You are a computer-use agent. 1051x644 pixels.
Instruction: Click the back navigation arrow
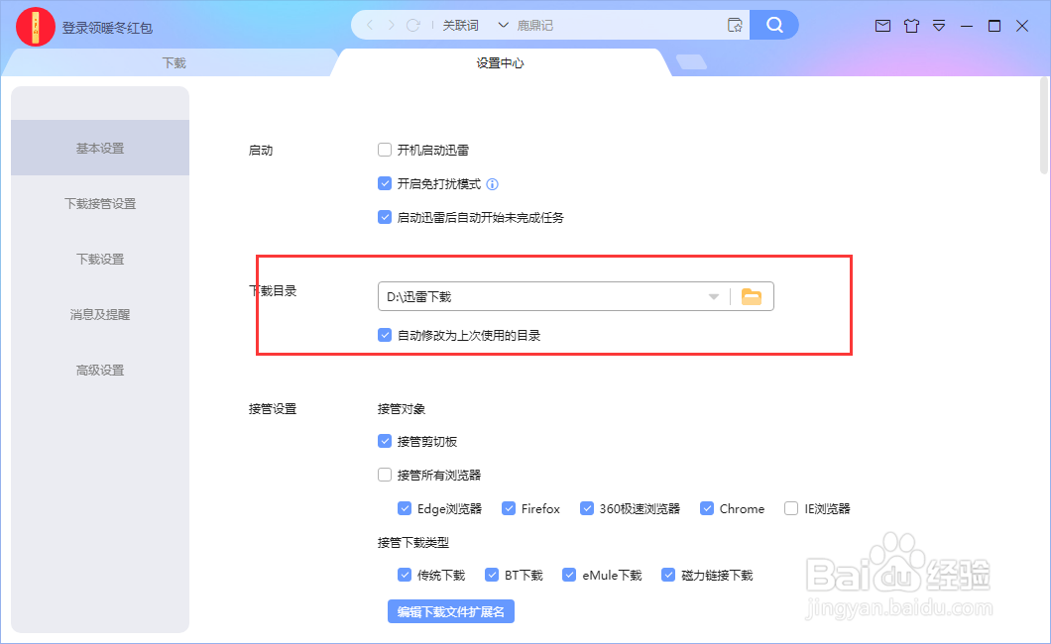pos(370,26)
